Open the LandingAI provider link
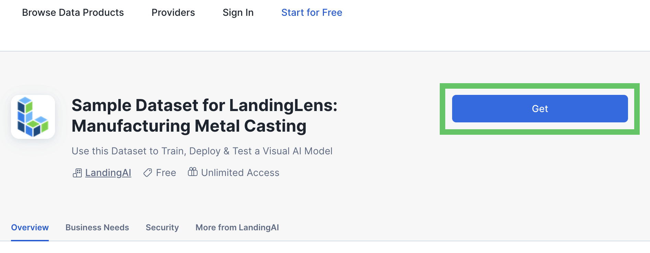 pyautogui.click(x=108, y=173)
